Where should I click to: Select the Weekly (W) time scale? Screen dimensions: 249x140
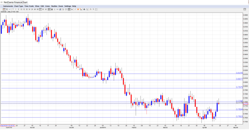(43, 9)
